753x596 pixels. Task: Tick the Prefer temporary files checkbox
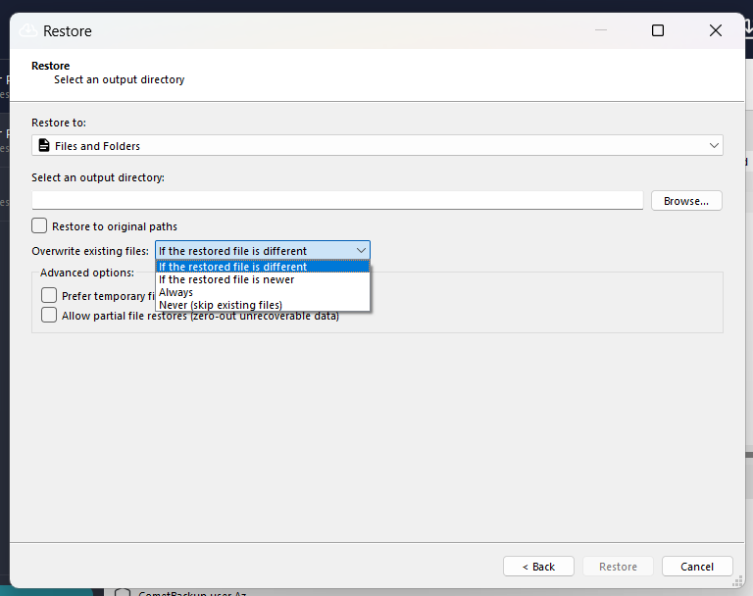(49, 295)
